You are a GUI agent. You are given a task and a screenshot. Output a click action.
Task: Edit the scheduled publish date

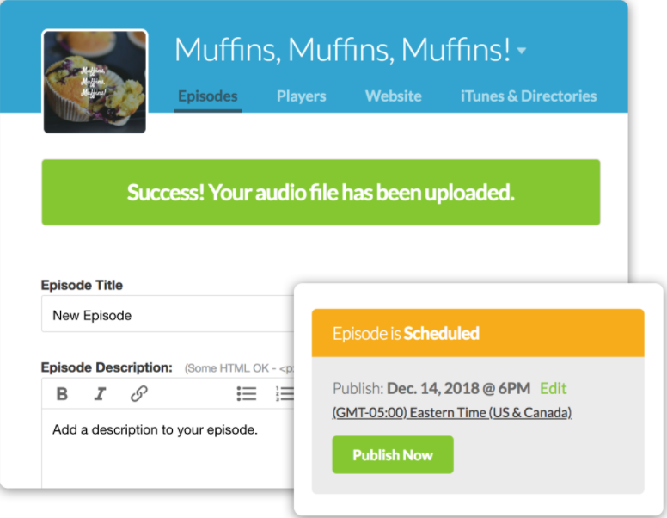(553, 388)
